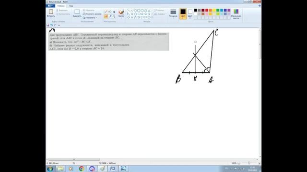The image size is (307, 172).
Task: Click the Select rectangle tool
Action: 77,11
